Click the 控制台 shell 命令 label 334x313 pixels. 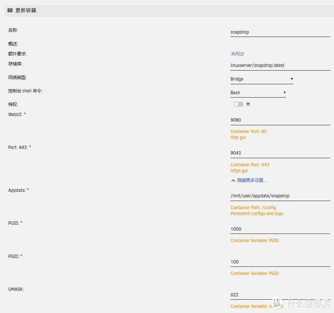(25, 91)
